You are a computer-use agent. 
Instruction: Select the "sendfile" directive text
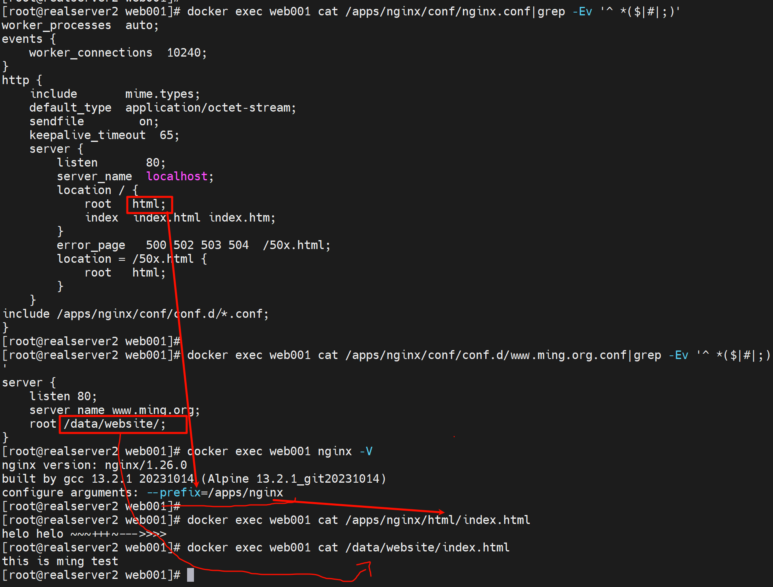57,122
